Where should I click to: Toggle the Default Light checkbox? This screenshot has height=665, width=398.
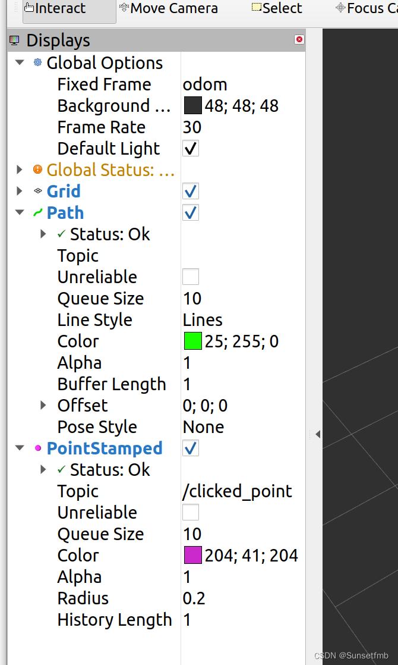coord(191,149)
